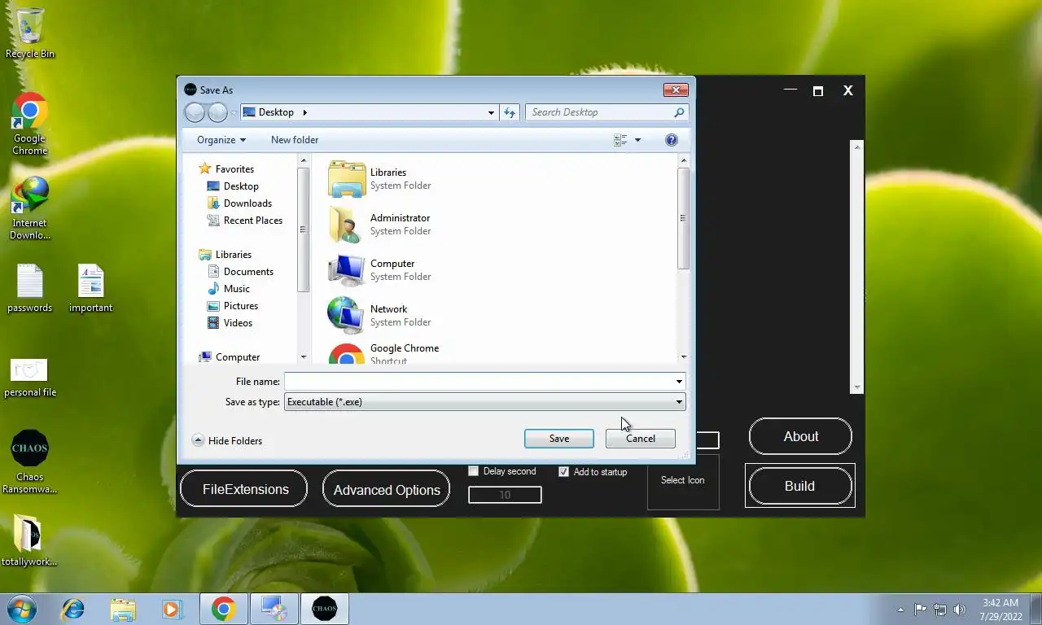Click Action Center flag icon in tray
1042x625 pixels.
click(x=921, y=609)
